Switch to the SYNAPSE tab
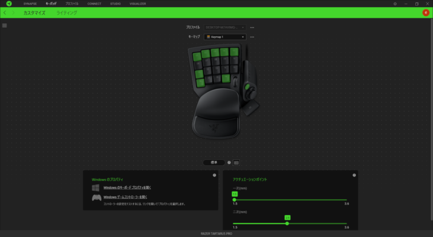This screenshot has width=433, height=237. click(30, 4)
